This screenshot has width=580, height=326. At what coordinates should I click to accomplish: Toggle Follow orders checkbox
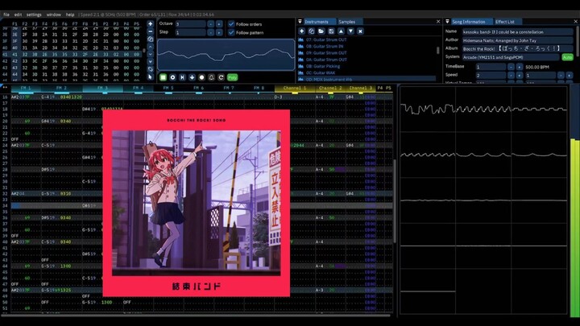coord(231,24)
